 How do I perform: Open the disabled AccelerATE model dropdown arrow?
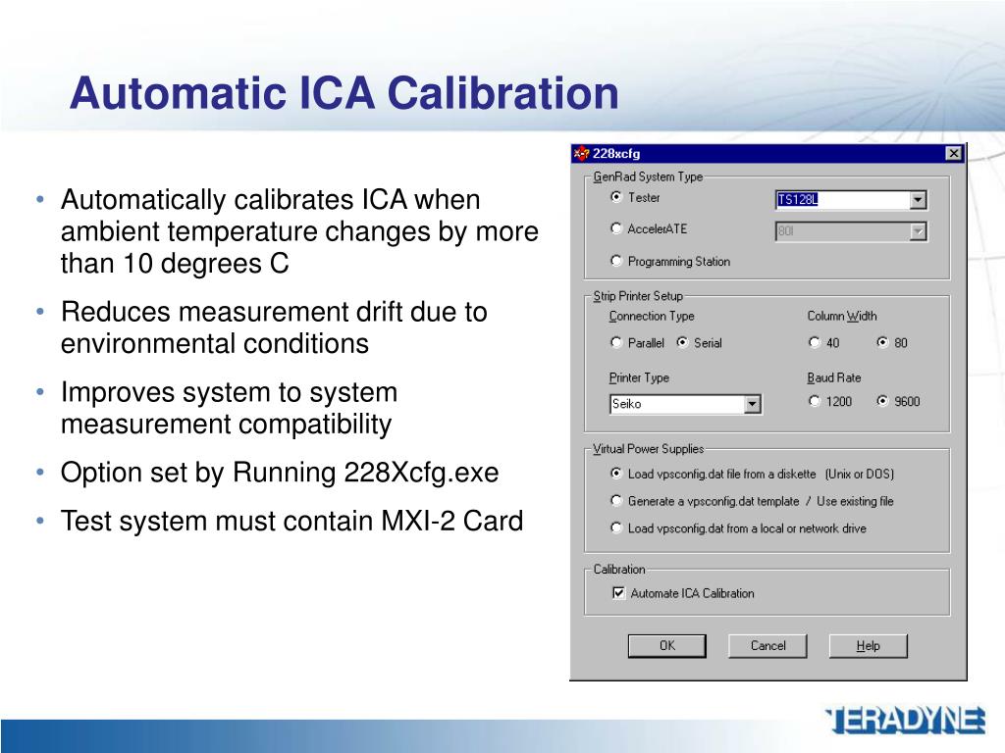918,231
